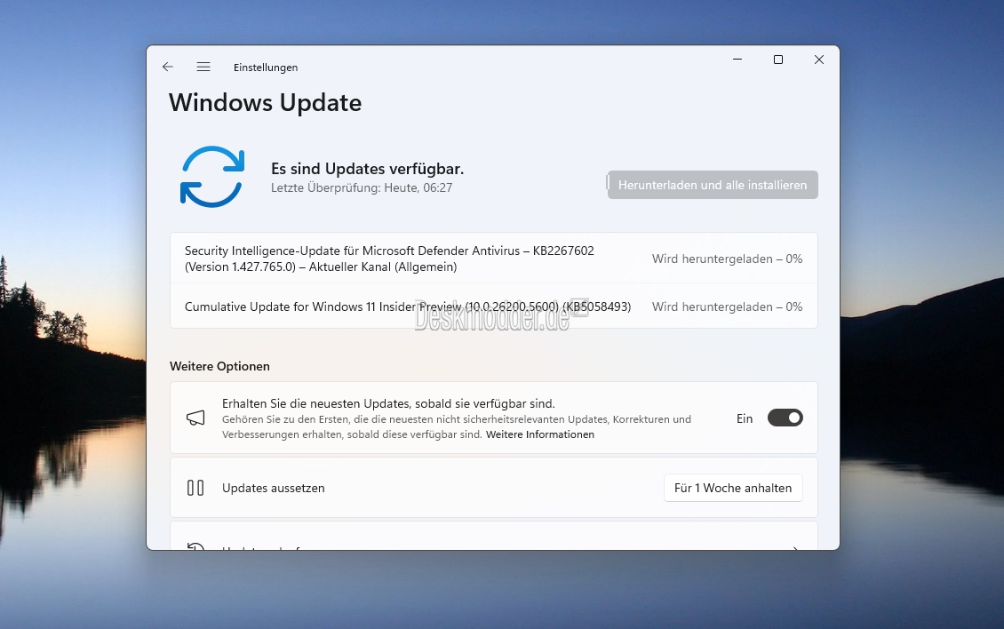
Task: Select the Cumulative Update for Windows 11 Insider Preview entry
Action: [494, 307]
